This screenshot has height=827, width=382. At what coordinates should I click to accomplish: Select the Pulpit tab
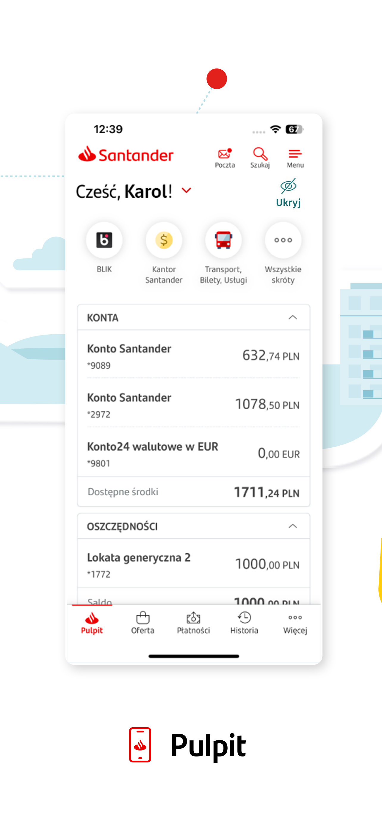(x=92, y=623)
